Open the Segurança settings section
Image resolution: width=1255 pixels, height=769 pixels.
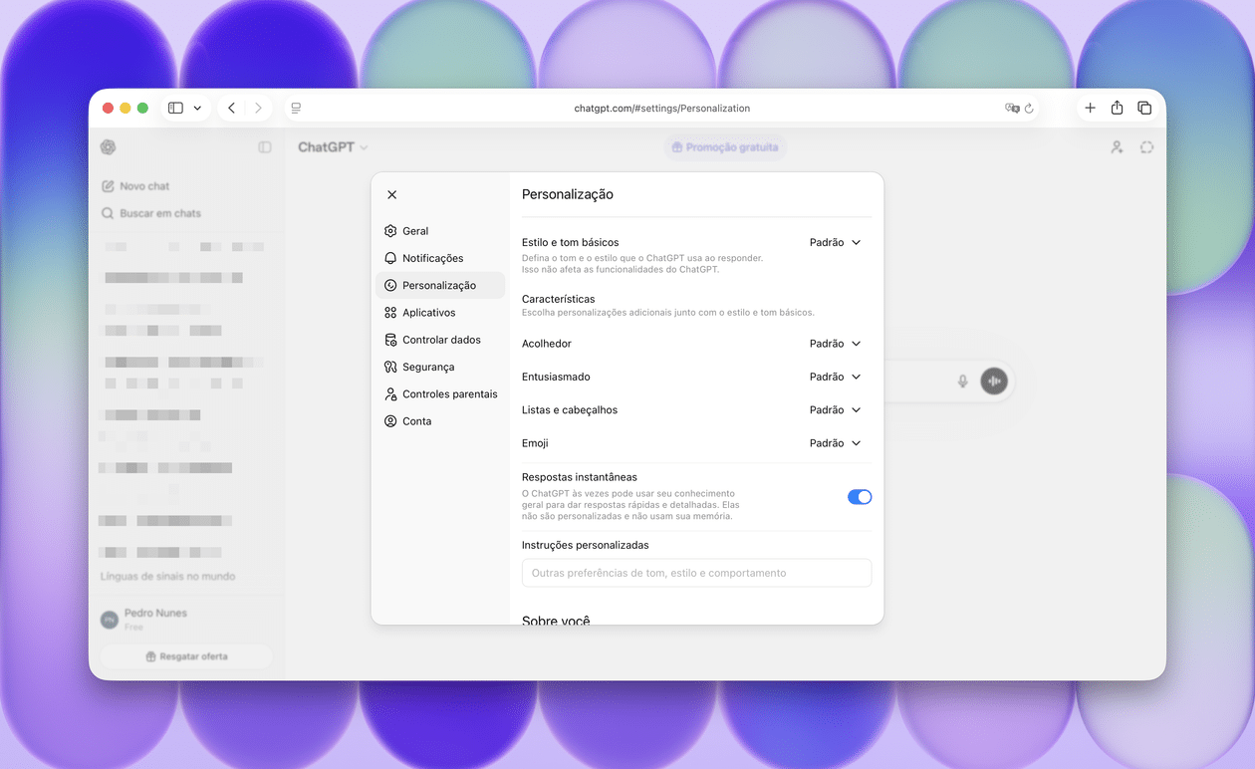(427, 367)
